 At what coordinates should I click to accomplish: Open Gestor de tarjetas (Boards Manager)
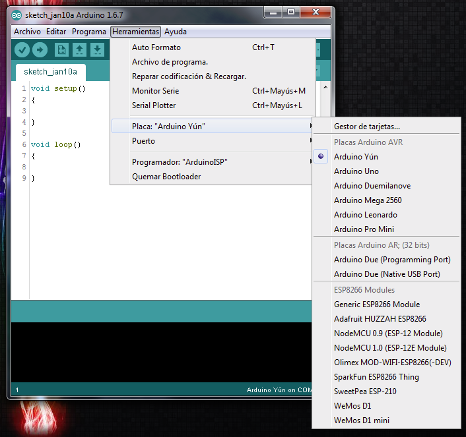pos(387,127)
